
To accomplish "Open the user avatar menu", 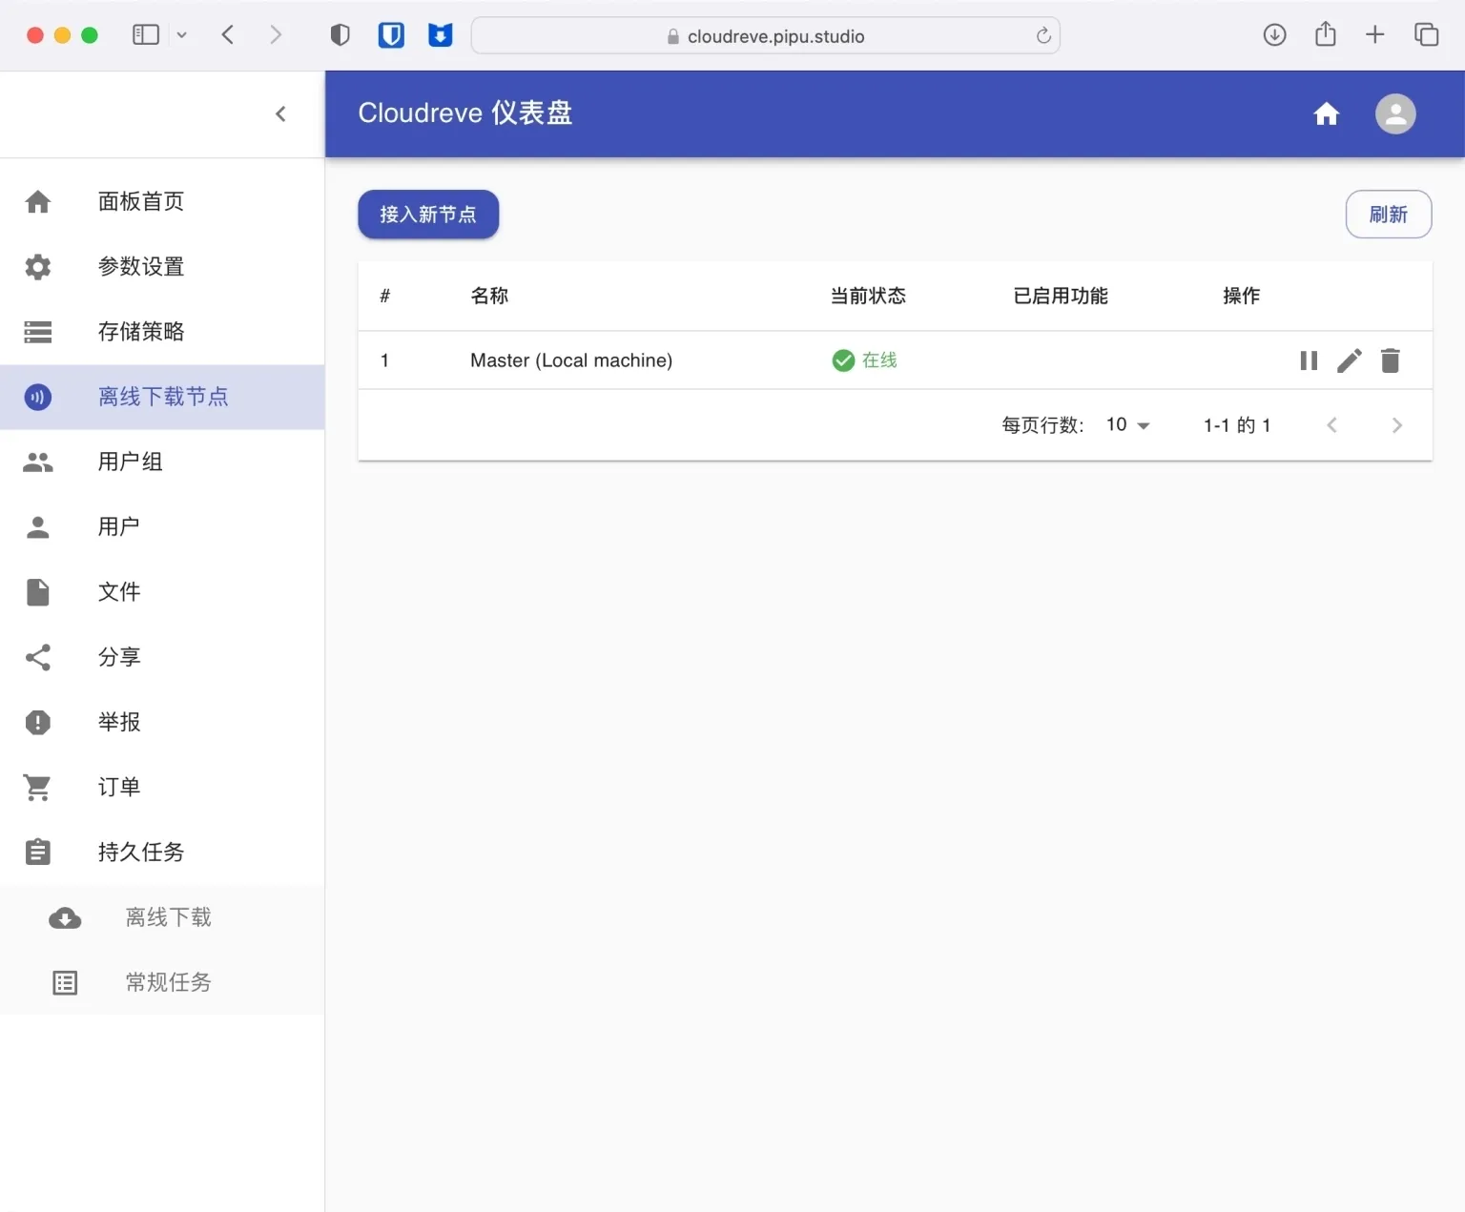I will [1395, 114].
